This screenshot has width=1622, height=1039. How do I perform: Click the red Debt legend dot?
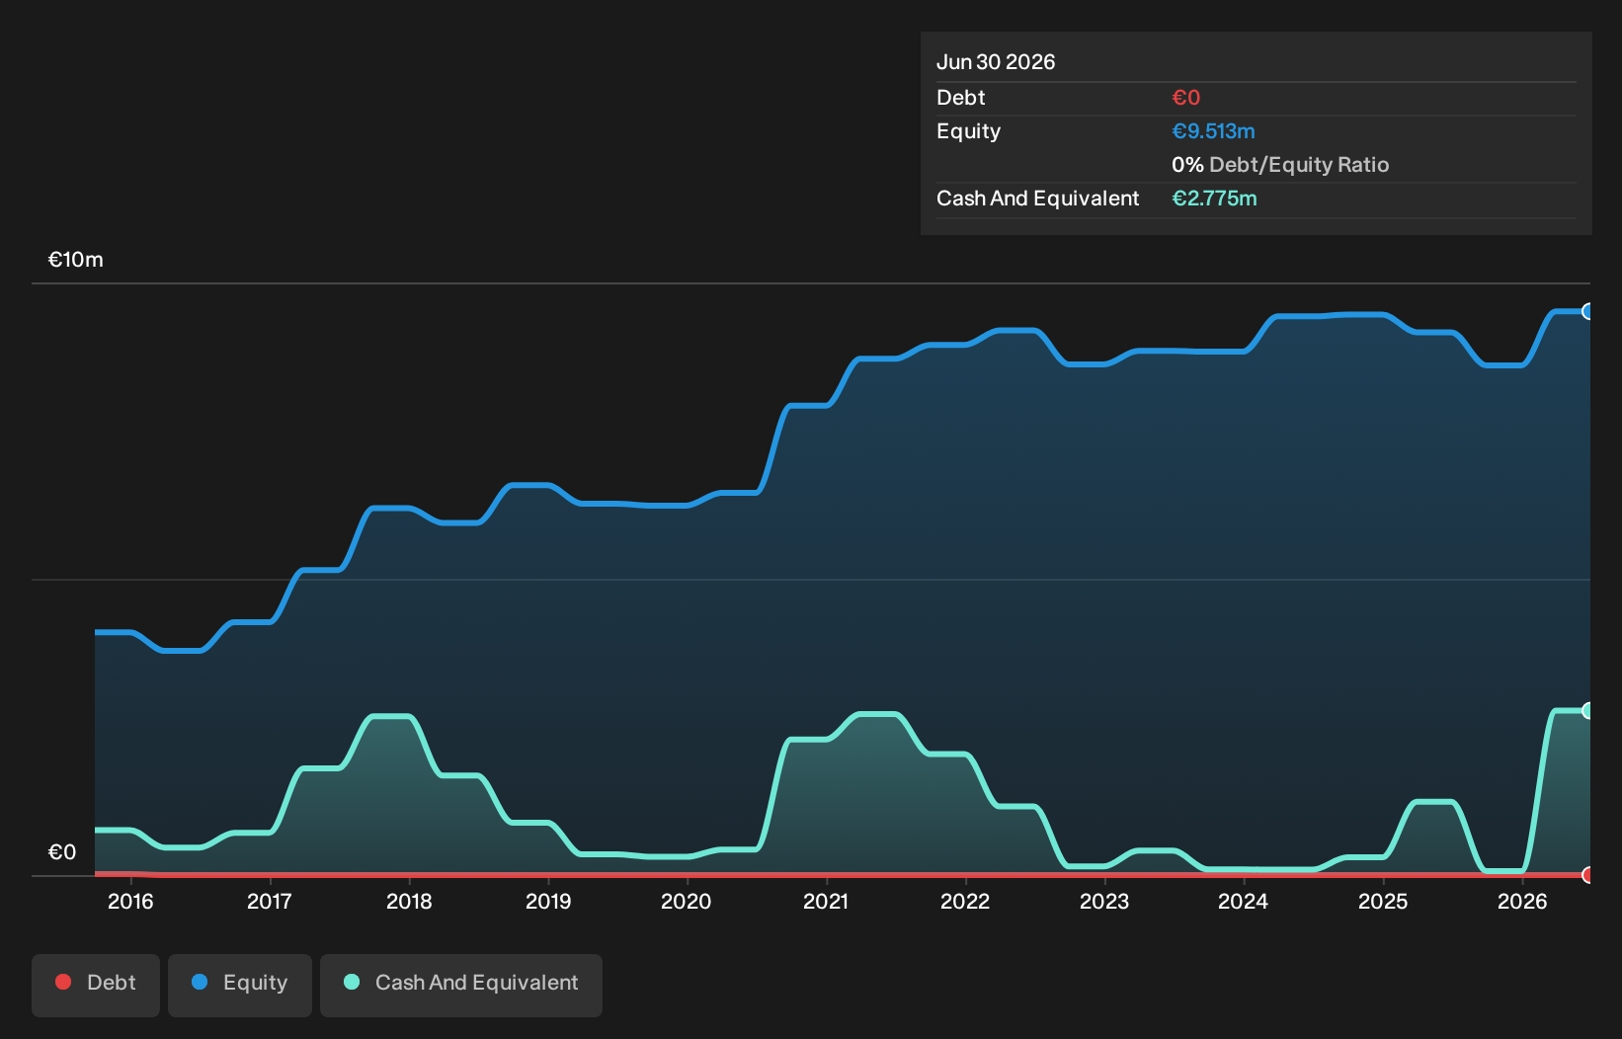(63, 982)
